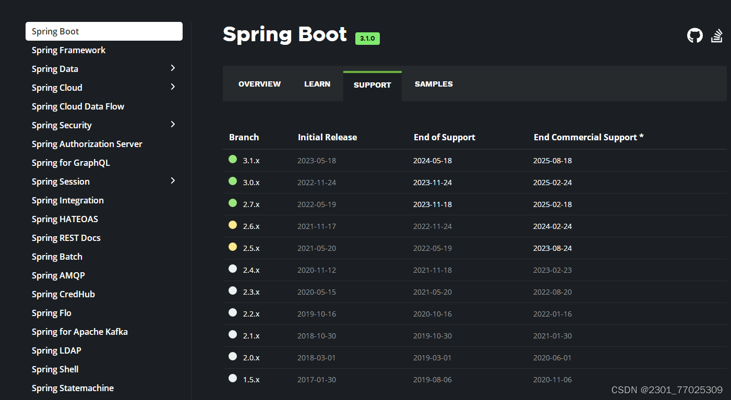Switch to the Samples tab
This screenshot has width=731, height=400.
(434, 84)
